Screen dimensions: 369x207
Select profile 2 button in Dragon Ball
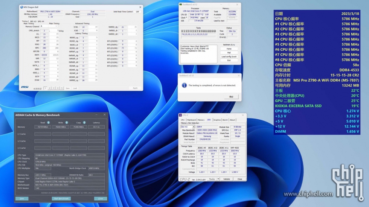click(49, 88)
